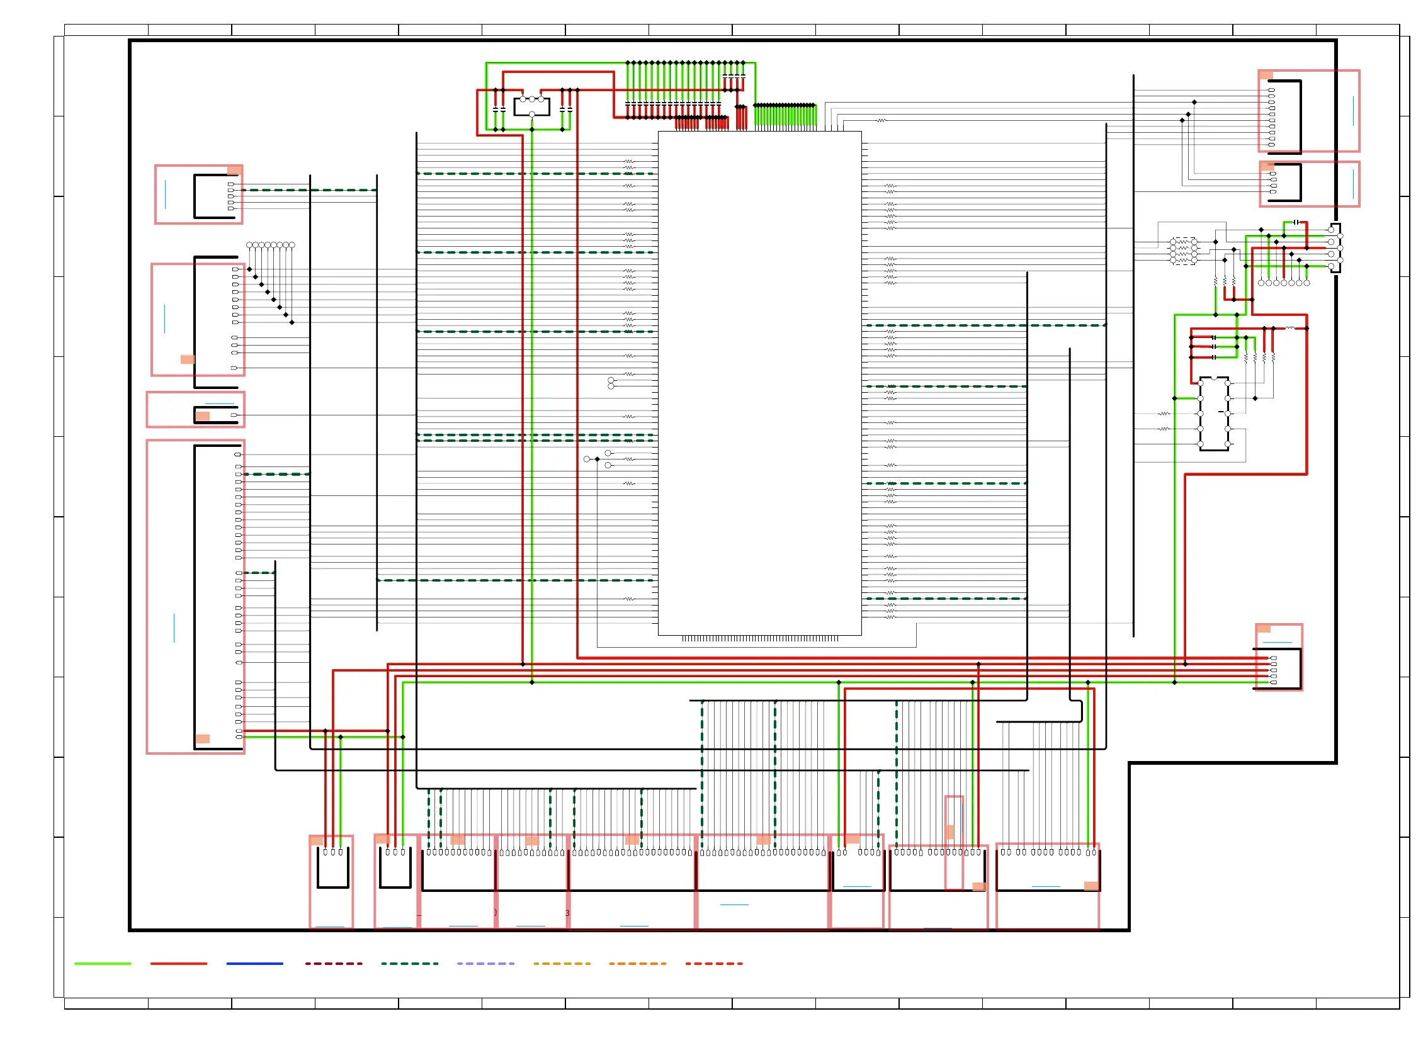Click the three-pin component above main IC
The width and height of the screenshot is (1428, 1060).
(x=531, y=106)
